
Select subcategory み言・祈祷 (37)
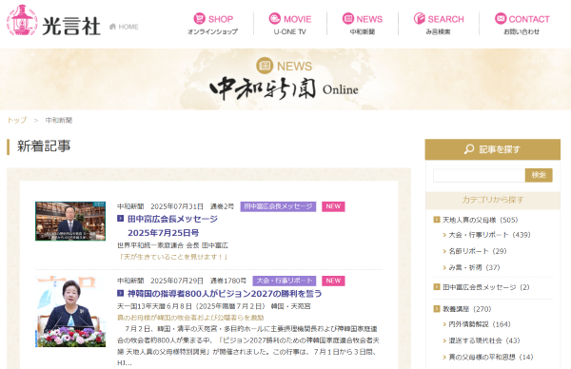coord(474,267)
